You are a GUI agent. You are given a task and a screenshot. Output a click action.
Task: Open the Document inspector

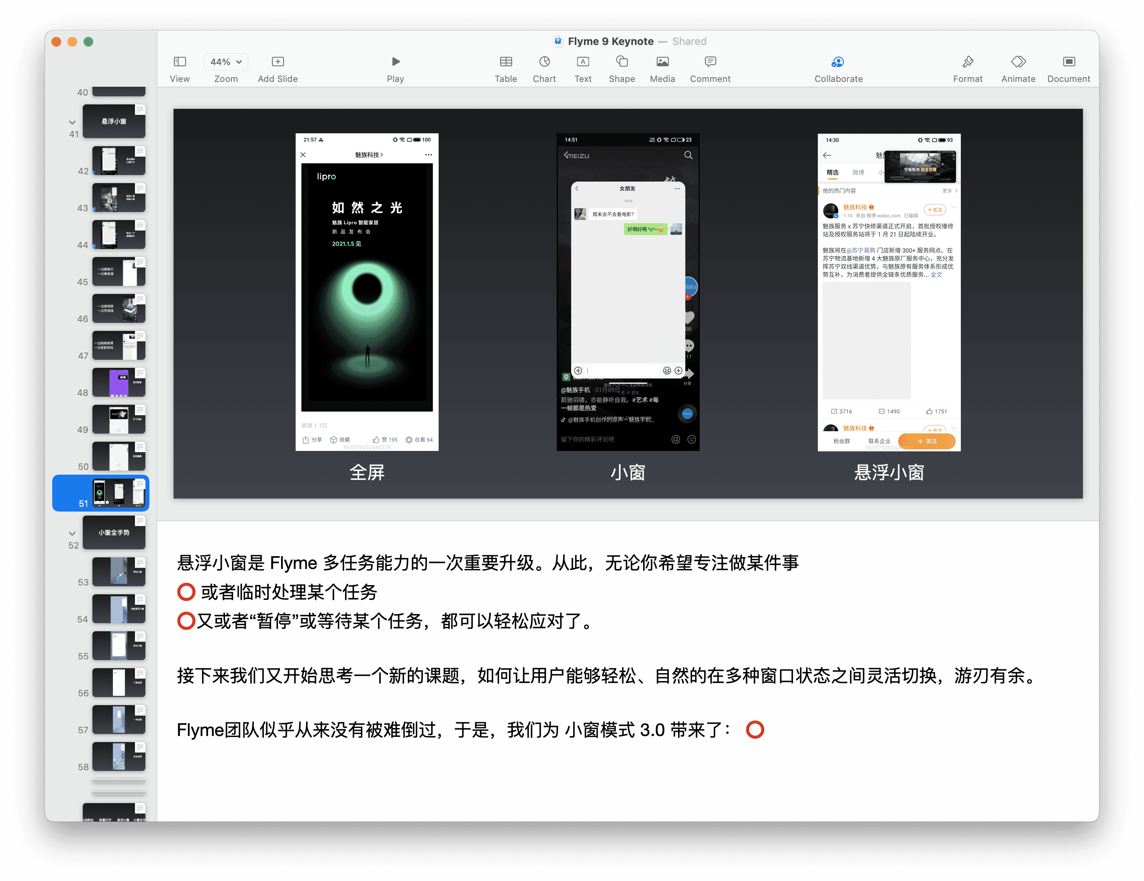pyautogui.click(x=1068, y=62)
